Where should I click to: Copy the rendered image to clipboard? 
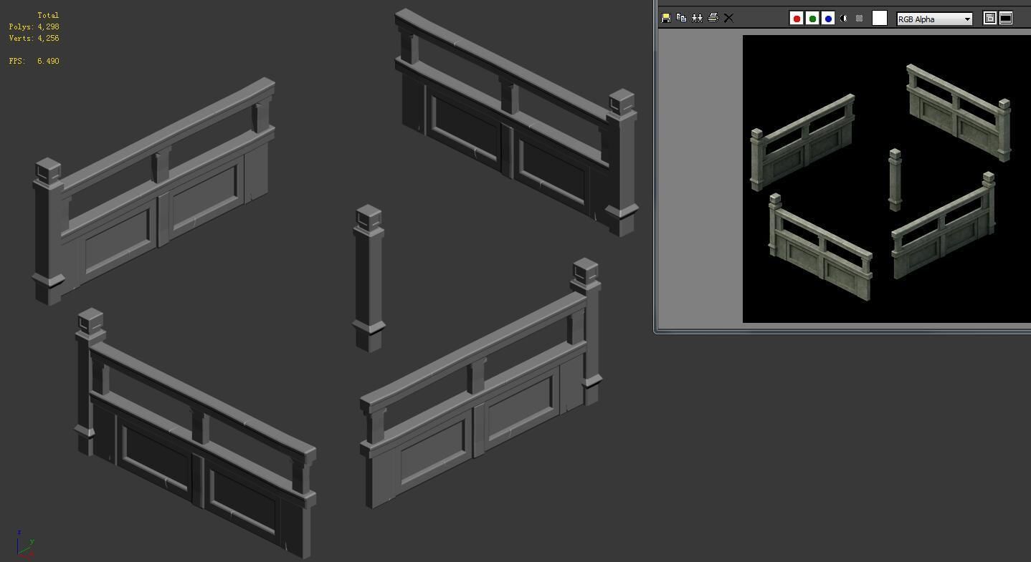(x=682, y=18)
